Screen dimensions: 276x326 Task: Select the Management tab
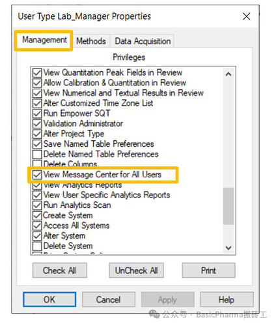tap(44, 40)
